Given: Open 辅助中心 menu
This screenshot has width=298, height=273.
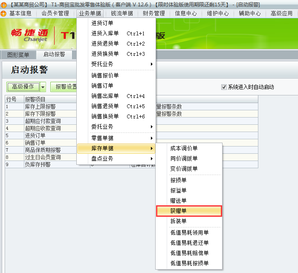Looking at the screenshot, I should [249, 14].
